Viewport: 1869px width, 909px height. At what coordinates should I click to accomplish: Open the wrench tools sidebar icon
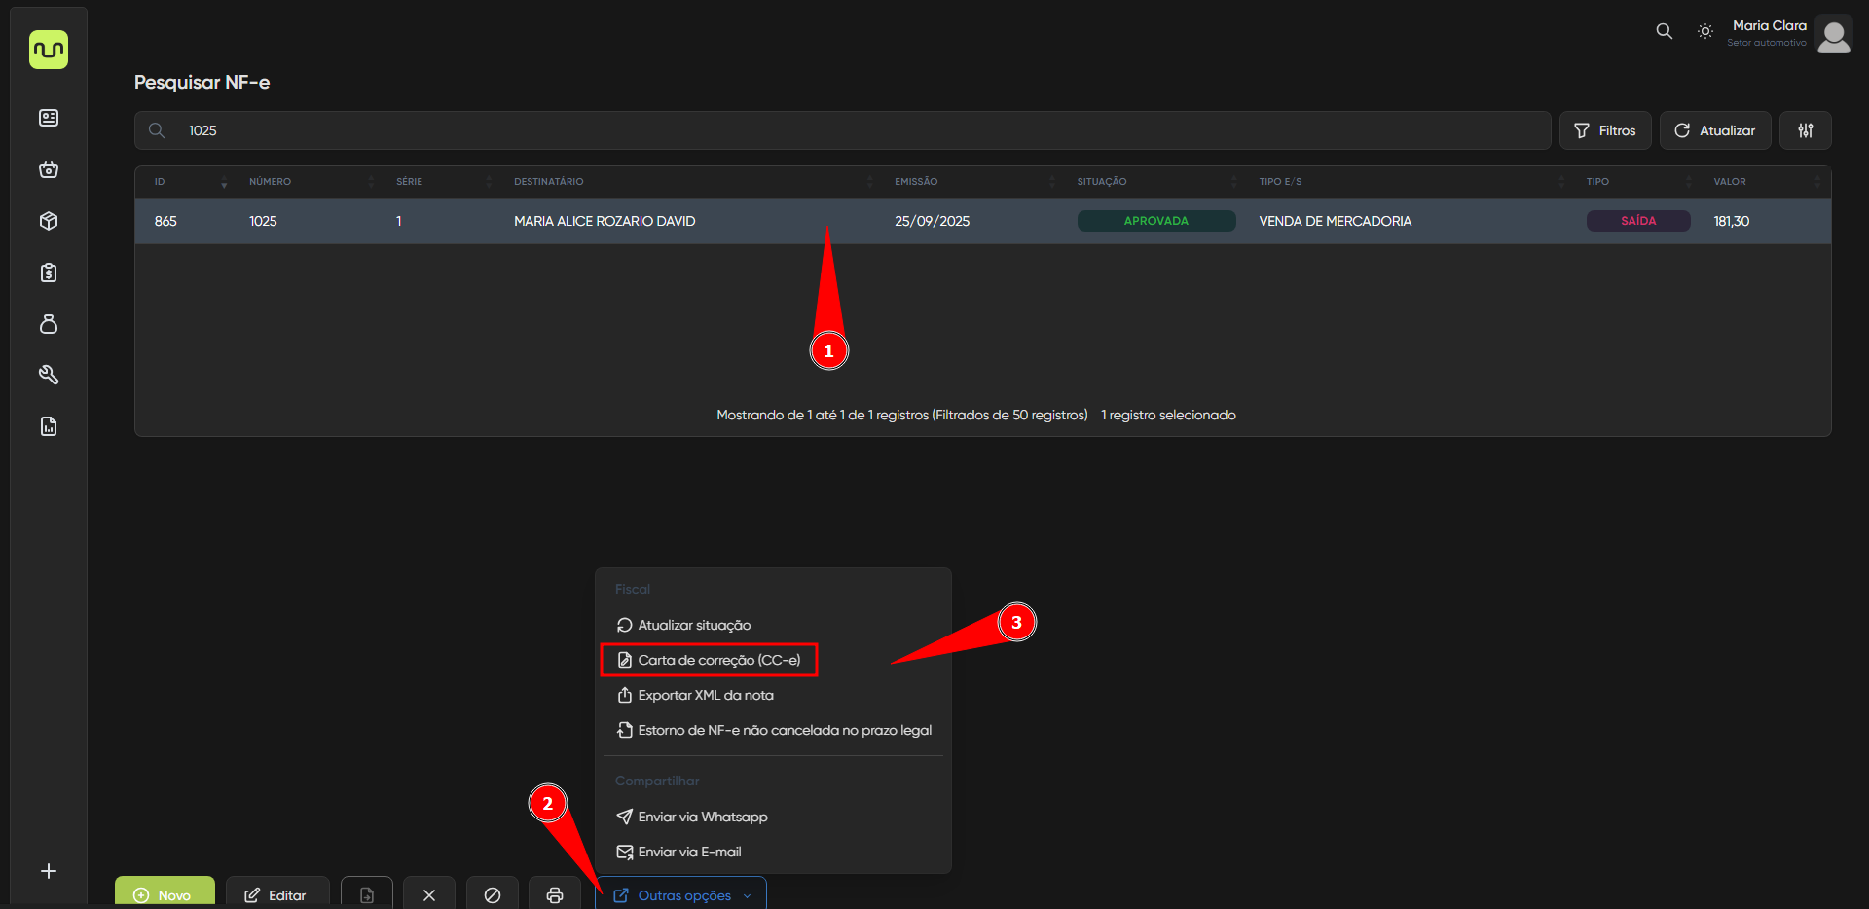pyautogui.click(x=49, y=375)
